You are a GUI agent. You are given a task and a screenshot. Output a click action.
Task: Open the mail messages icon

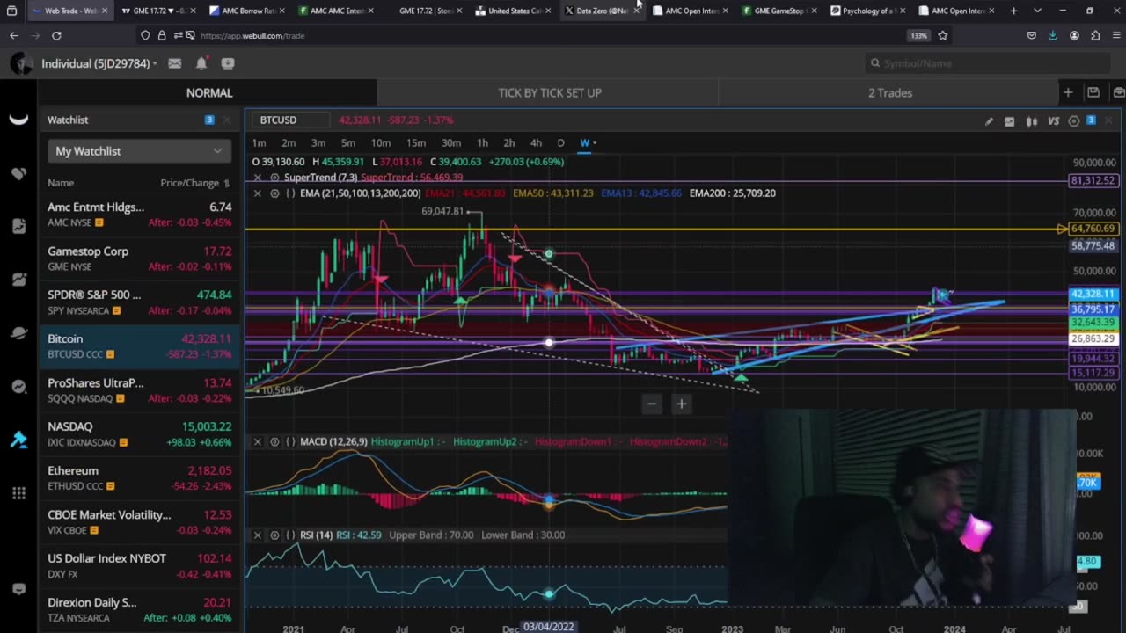pyautogui.click(x=175, y=63)
